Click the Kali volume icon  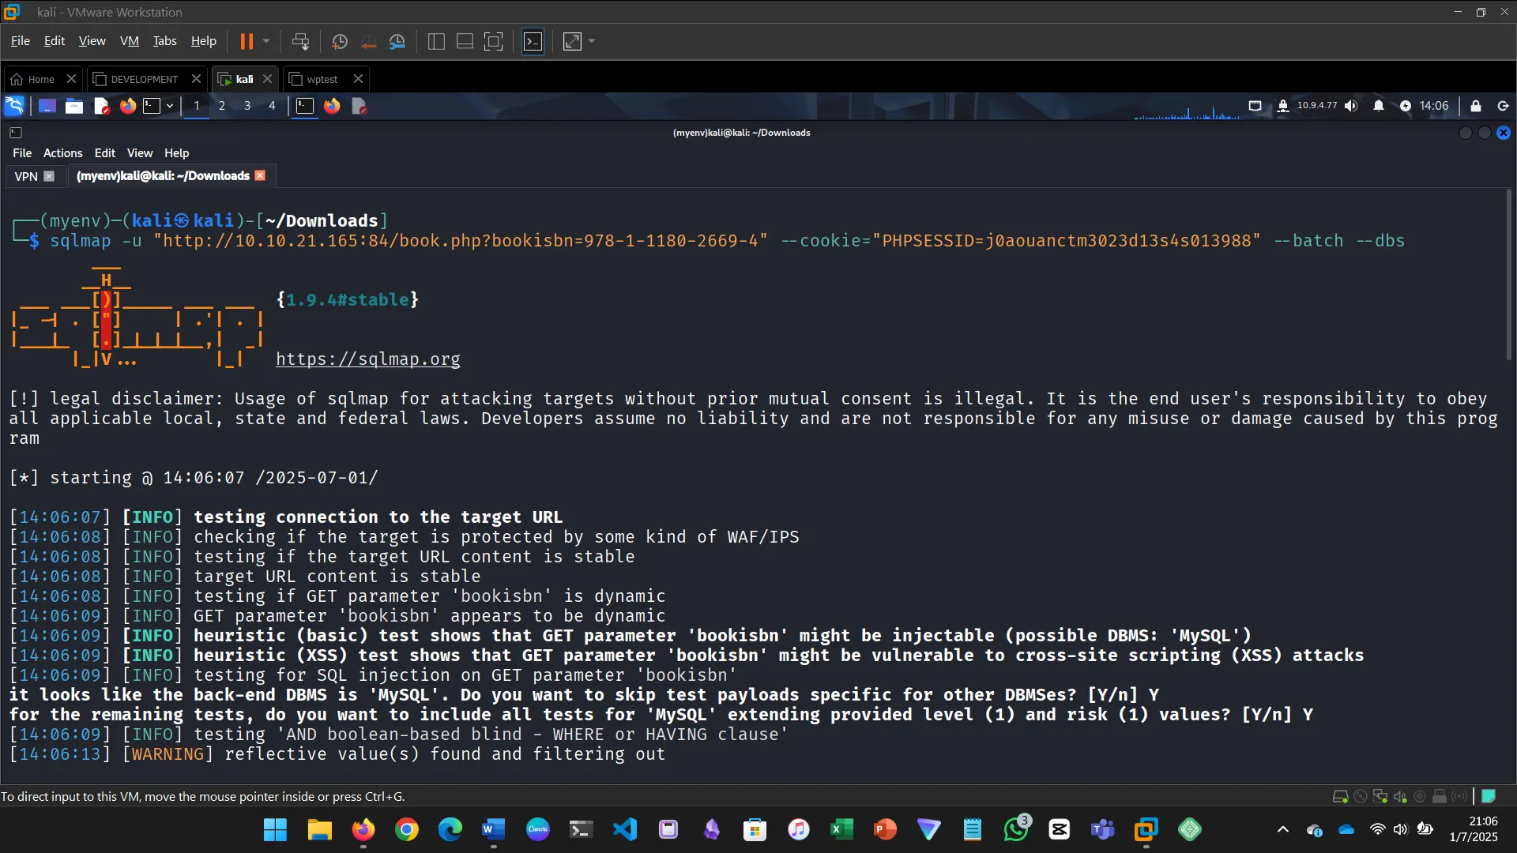(1351, 106)
